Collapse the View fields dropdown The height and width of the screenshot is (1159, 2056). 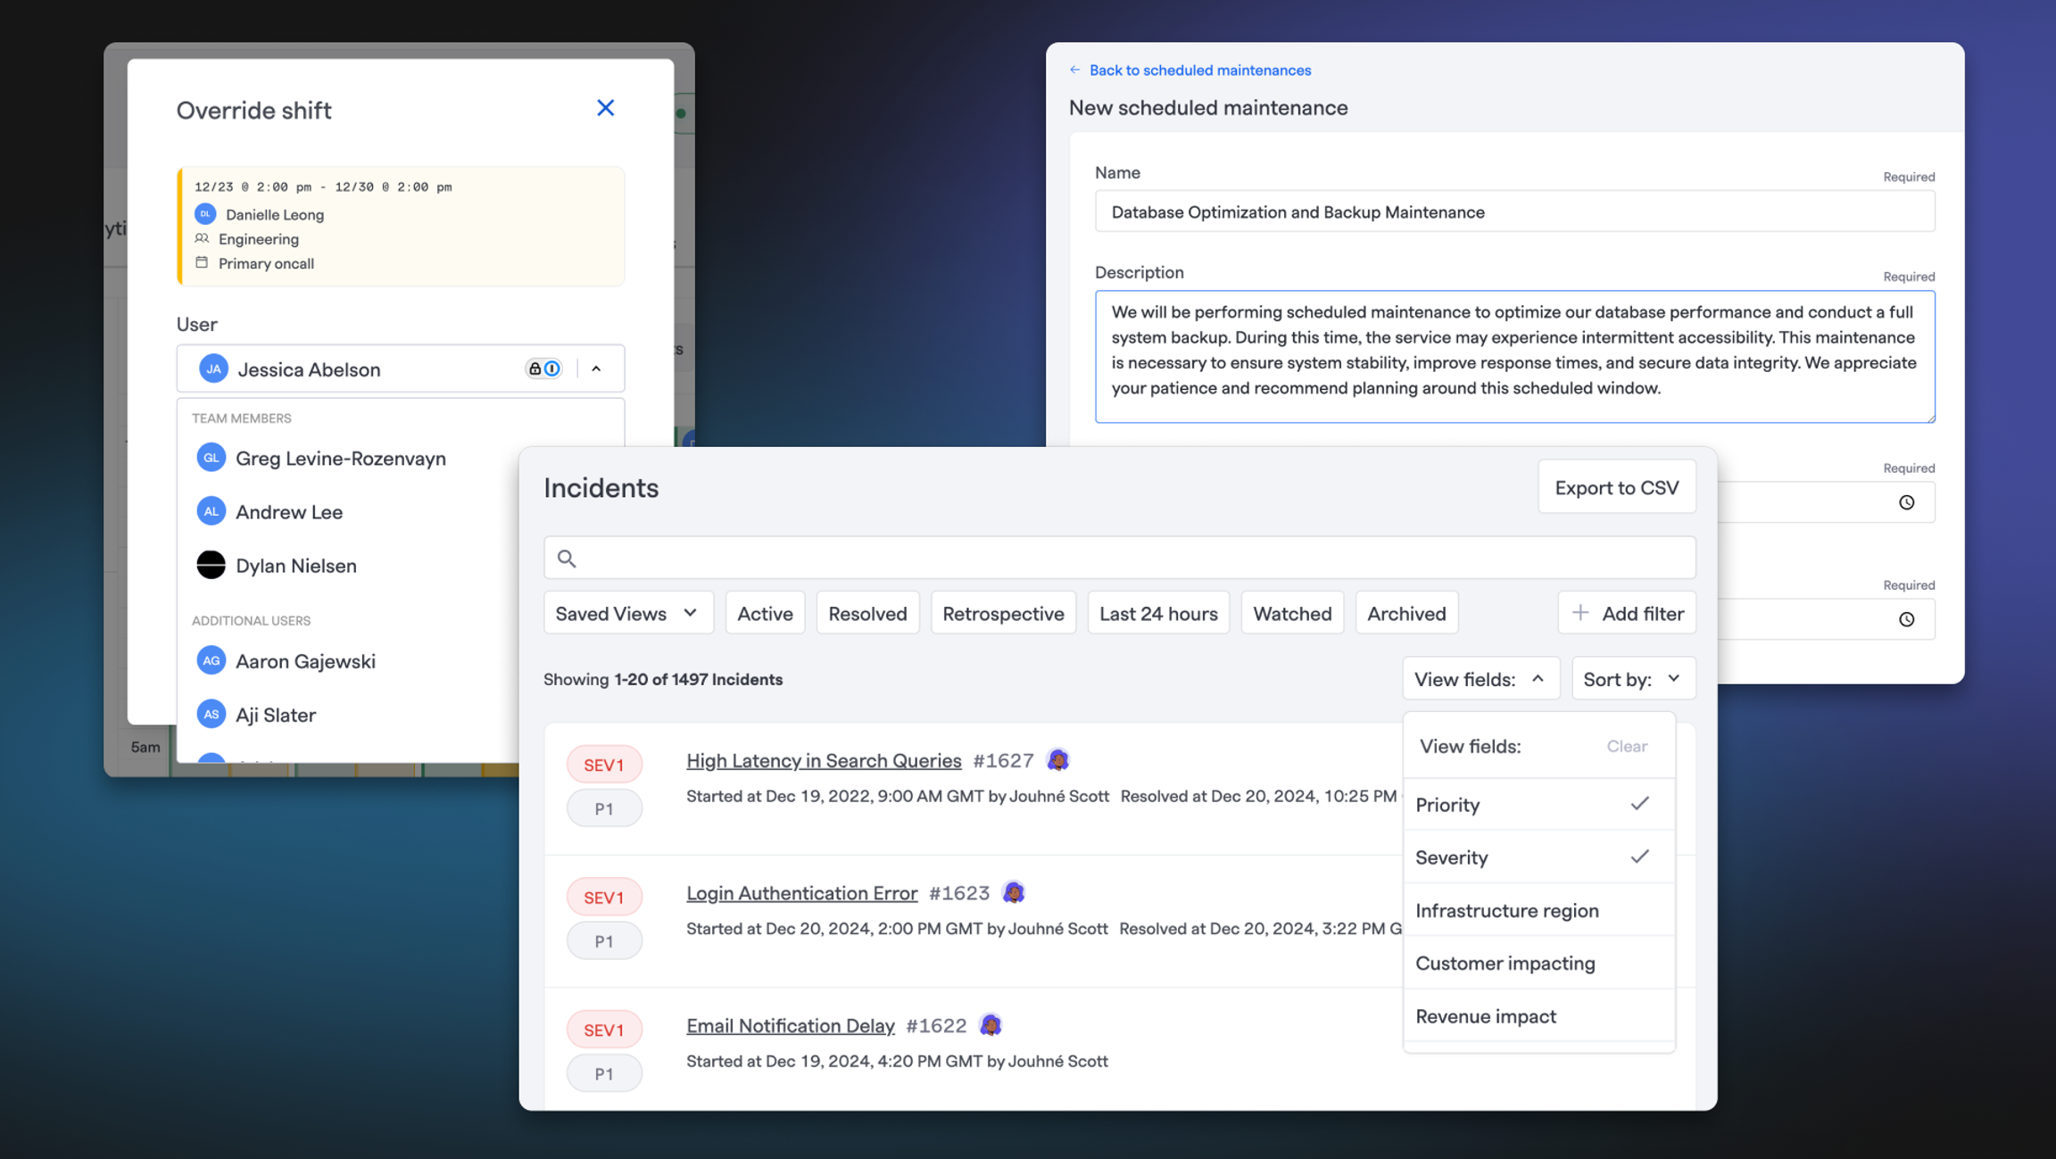1480,679
